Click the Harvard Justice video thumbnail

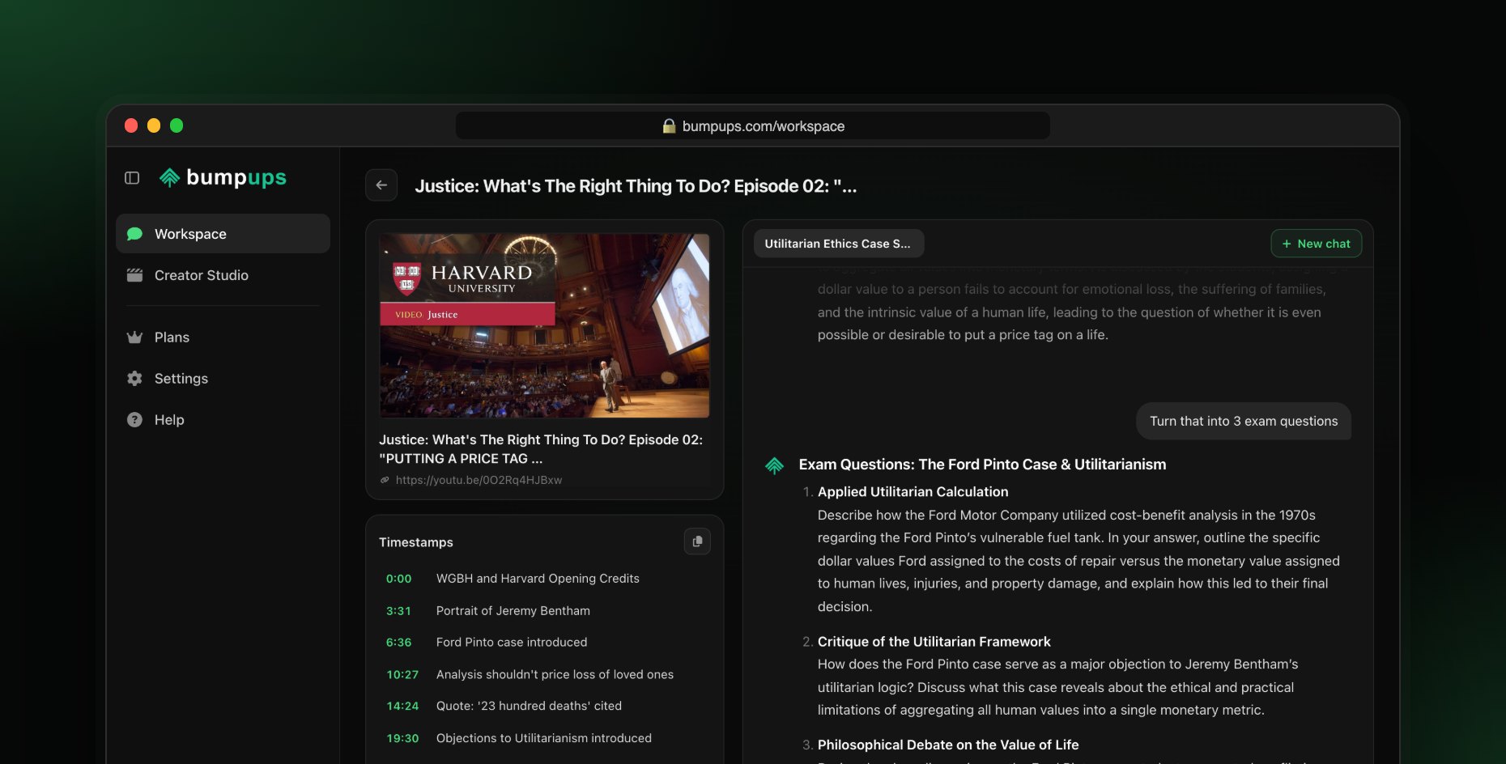(545, 326)
